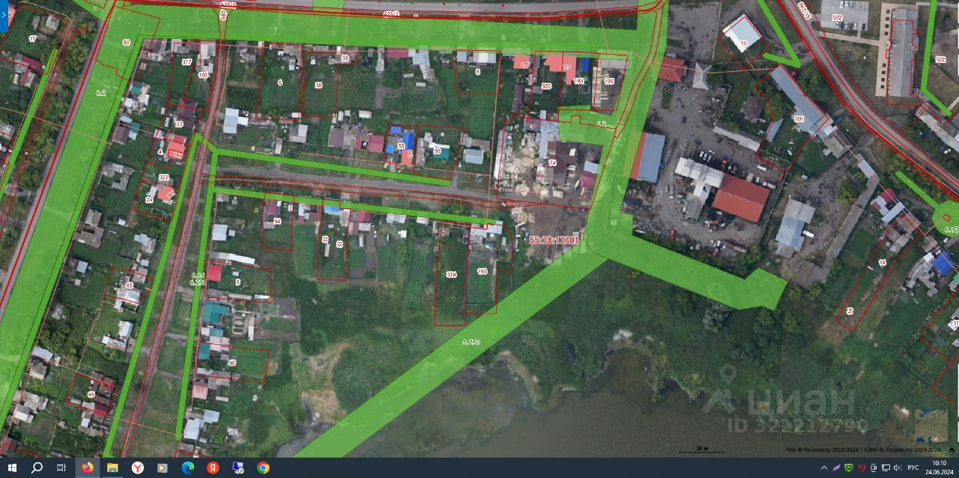Switch to Firefox in taskbar
This screenshot has height=478, width=959.
point(87,468)
